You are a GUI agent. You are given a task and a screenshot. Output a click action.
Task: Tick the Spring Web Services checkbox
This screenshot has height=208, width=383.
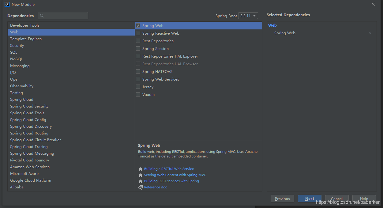[138, 79]
